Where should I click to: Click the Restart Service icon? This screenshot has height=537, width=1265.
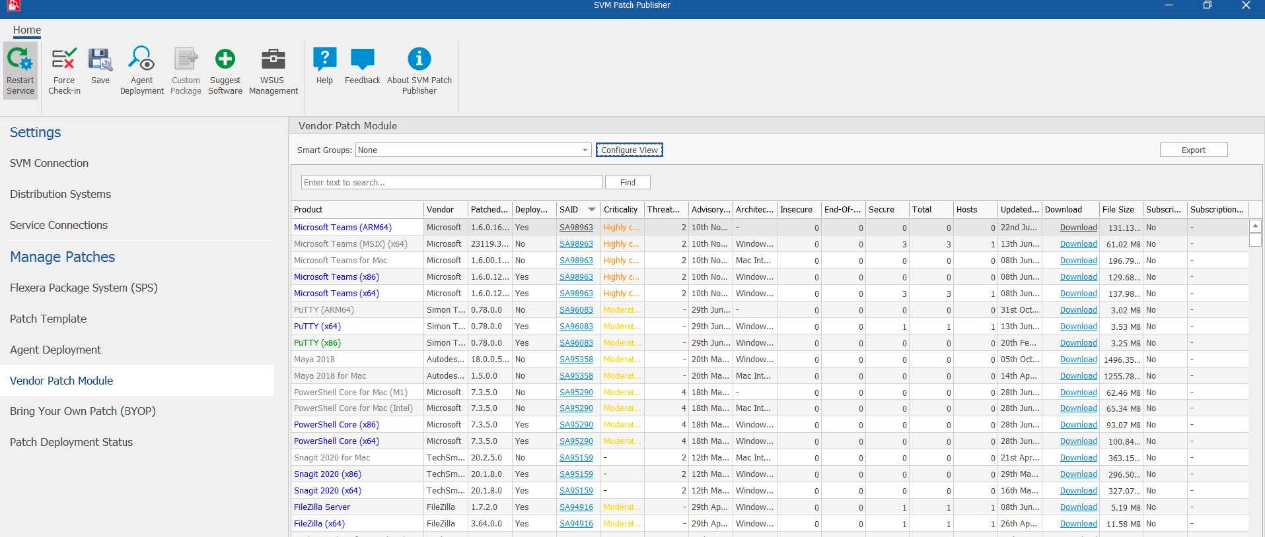20,60
